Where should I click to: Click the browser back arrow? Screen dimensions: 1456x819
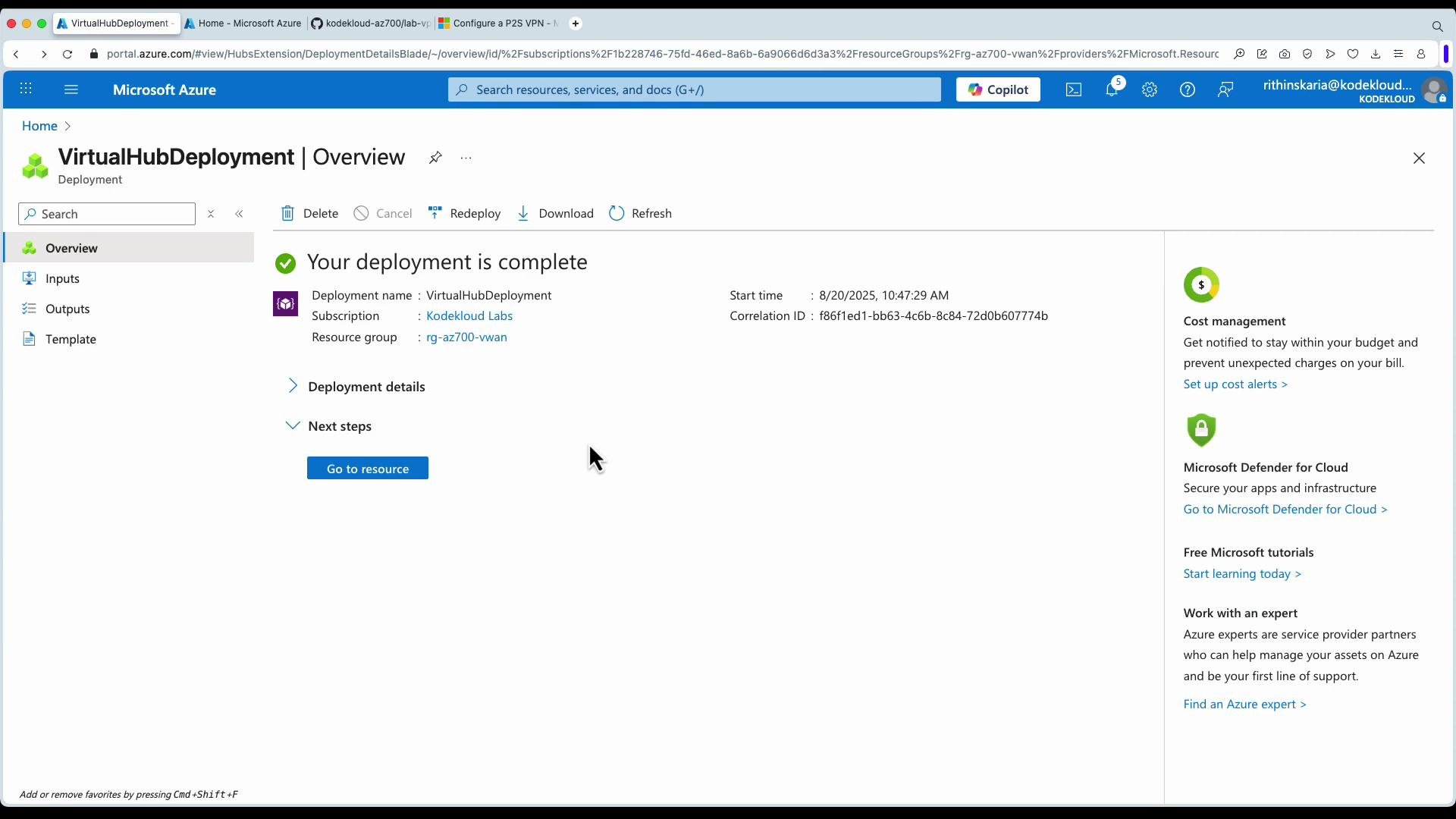pyautogui.click(x=16, y=54)
